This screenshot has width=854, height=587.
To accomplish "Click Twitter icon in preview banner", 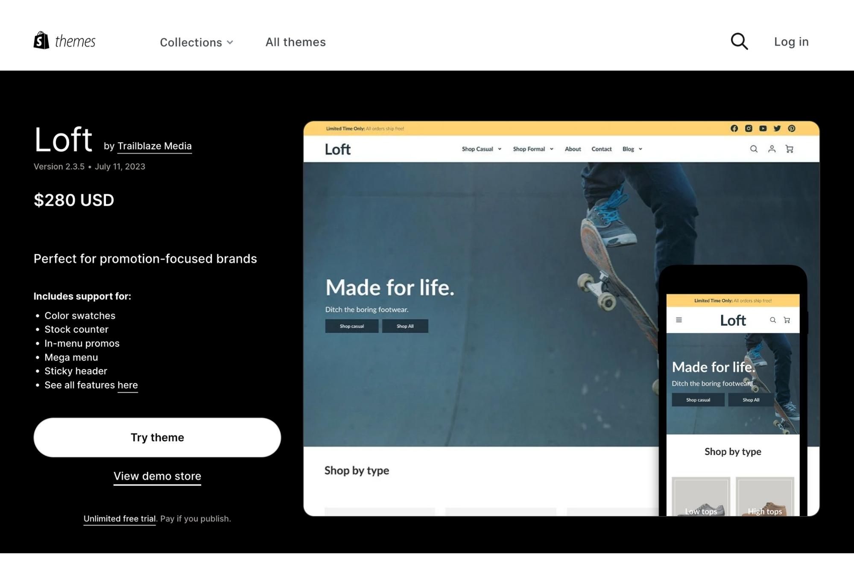I will point(777,128).
